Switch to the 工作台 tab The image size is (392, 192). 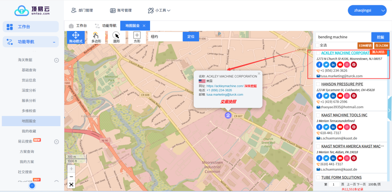[78, 26]
